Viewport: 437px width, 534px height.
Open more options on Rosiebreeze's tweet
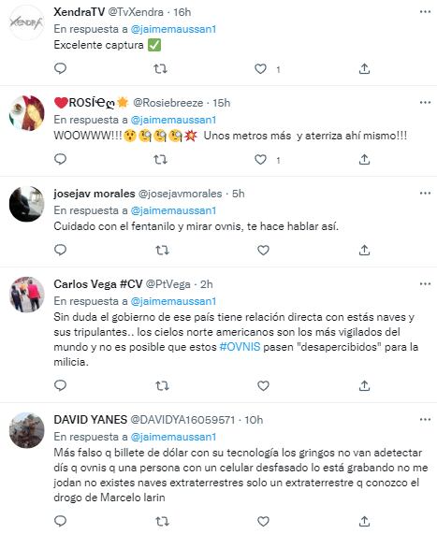[x=425, y=103]
